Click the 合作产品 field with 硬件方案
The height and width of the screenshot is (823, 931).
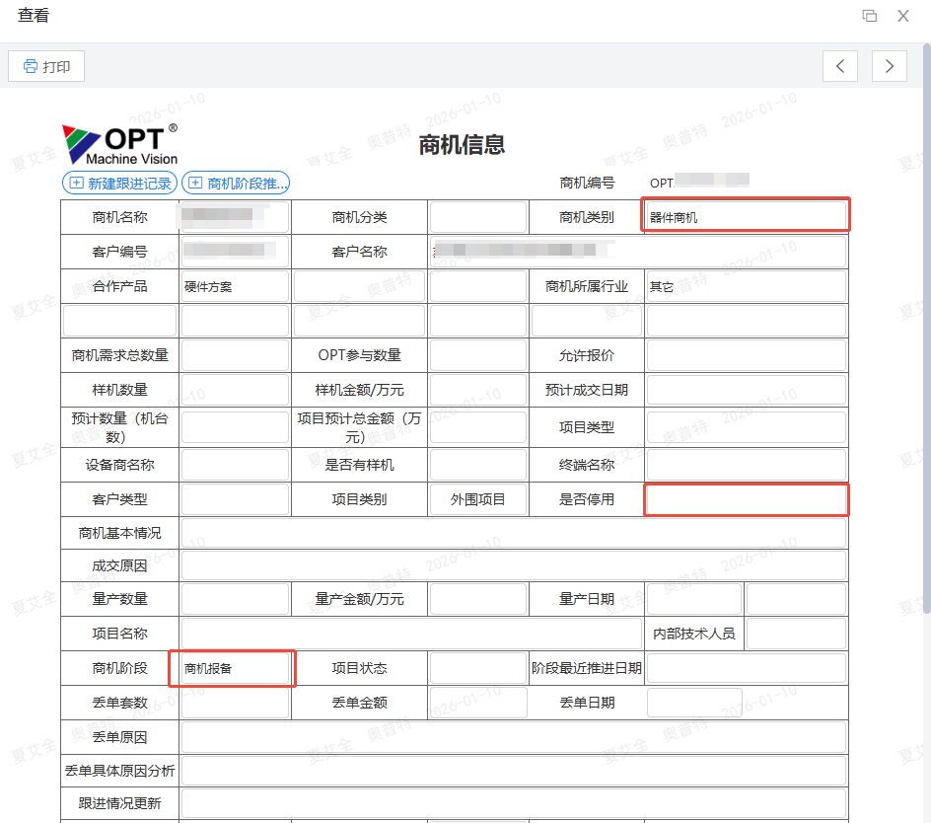coord(235,287)
